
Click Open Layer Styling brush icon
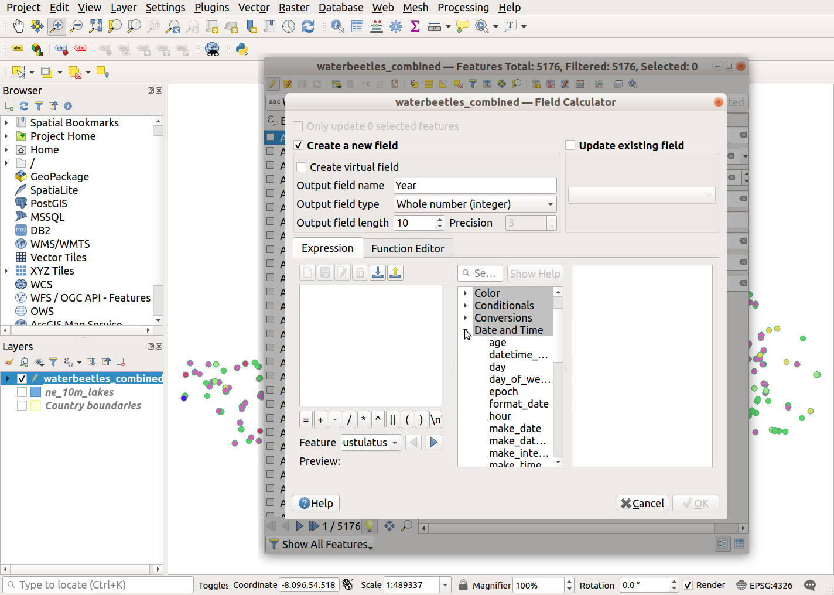click(x=9, y=362)
